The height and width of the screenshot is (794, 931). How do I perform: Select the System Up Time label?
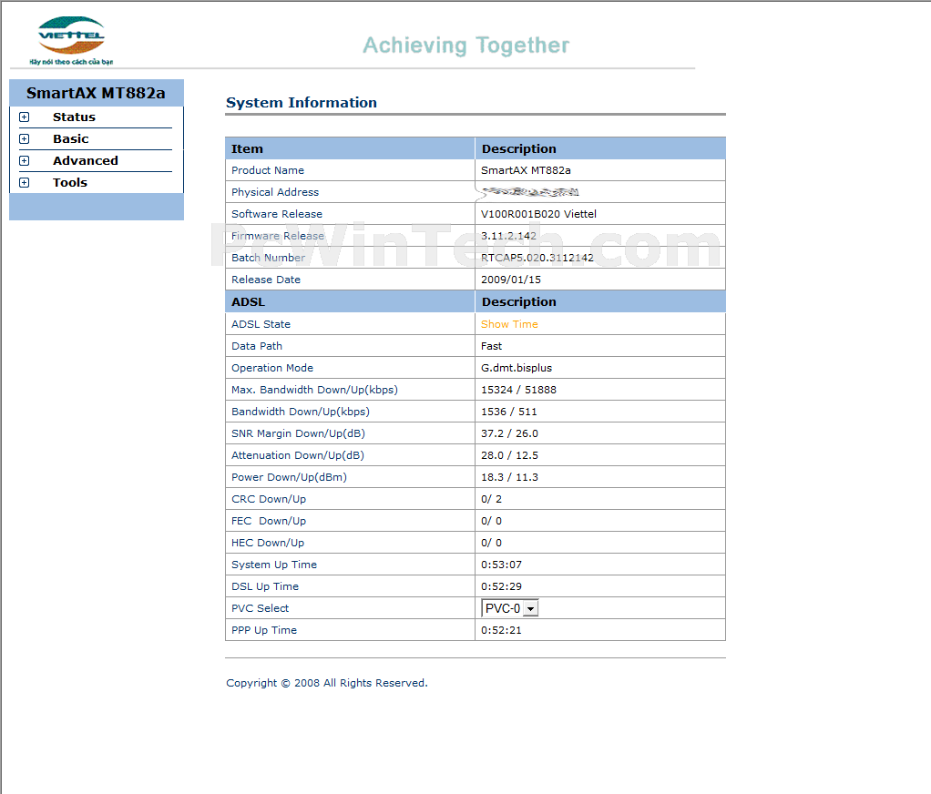tap(274, 565)
